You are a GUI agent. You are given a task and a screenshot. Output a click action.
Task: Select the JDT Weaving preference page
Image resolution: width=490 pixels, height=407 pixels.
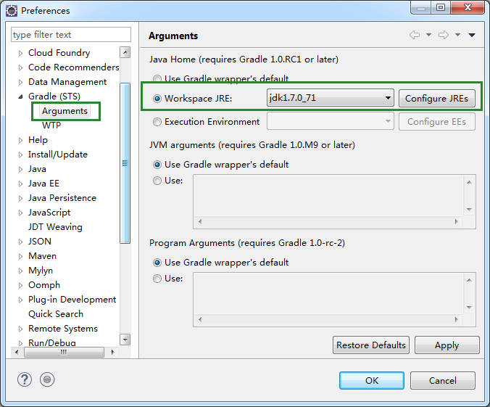pos(55,227)
